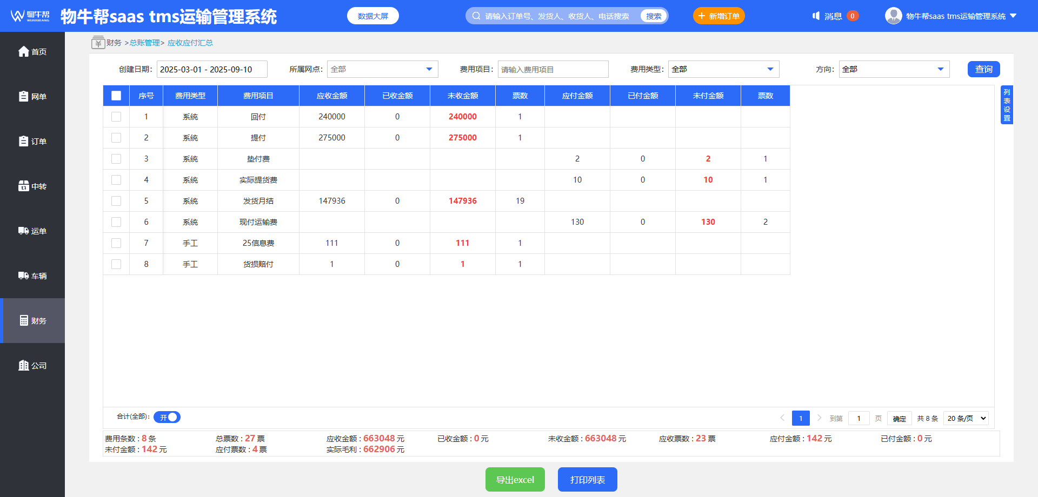
Task: Open the 车辆 vehicle icon in sidebar
Action: click(23, 276)
